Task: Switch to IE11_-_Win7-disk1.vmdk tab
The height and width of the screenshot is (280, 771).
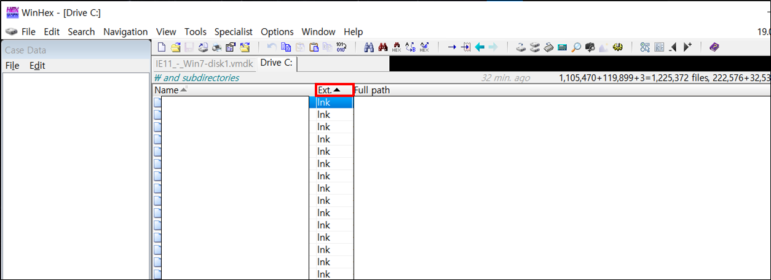Action: pyautogui.click(x=203, y=63)
